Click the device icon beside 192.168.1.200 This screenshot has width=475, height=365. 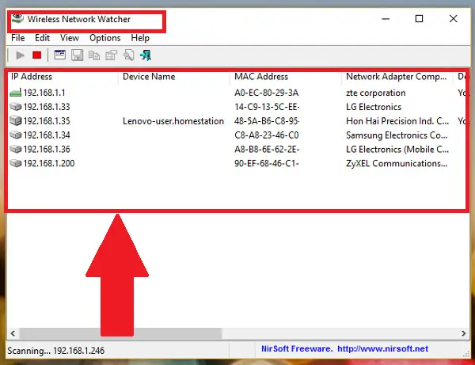pos(16,163)
